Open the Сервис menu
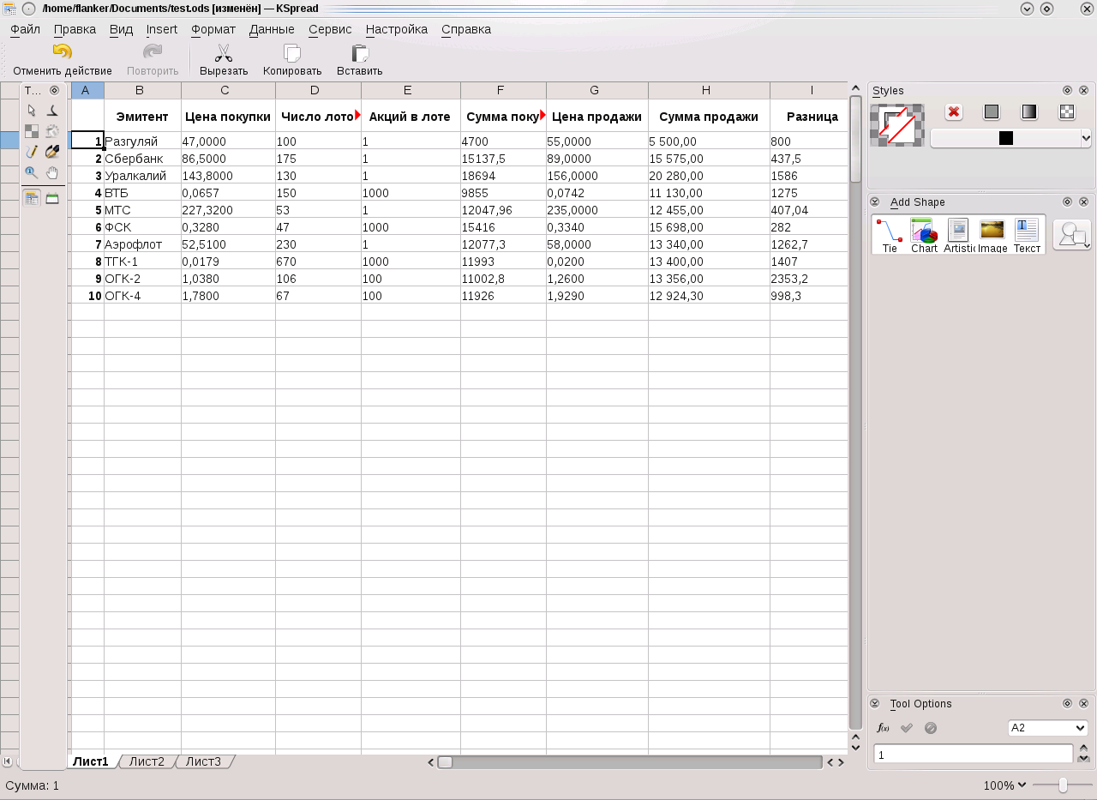 point(330,29)
